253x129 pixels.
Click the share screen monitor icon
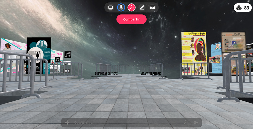[110, 7]
